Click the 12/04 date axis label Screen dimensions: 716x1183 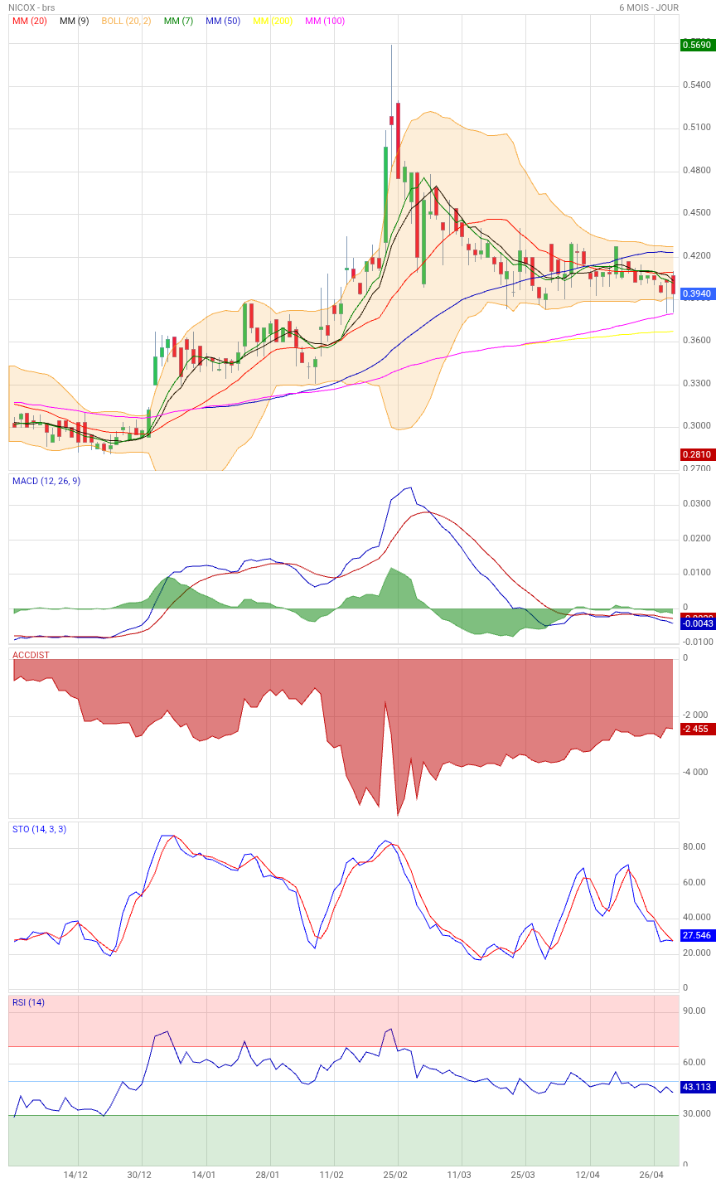pyautogui.click(x=588, y=1175)
